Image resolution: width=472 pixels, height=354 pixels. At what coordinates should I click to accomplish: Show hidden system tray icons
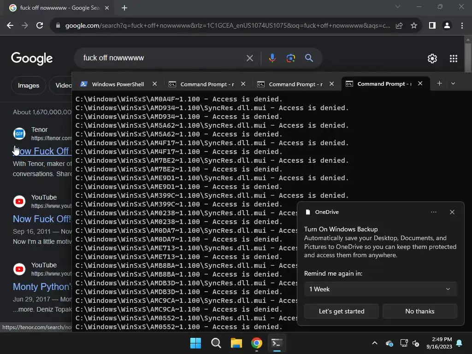tap(375, 343)
